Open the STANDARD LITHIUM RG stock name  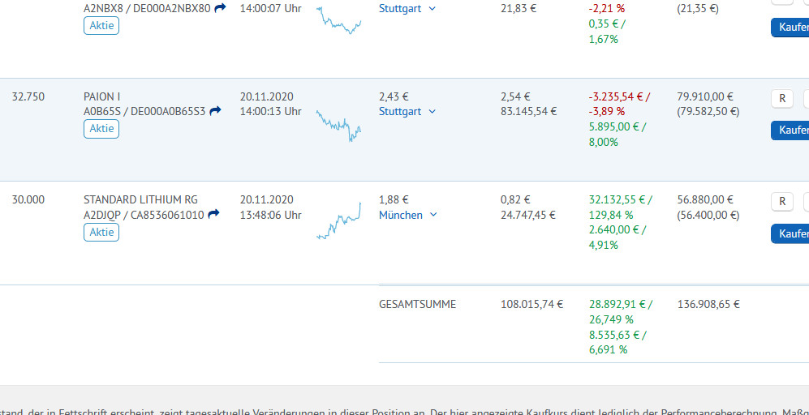click(x=140, y=199)
